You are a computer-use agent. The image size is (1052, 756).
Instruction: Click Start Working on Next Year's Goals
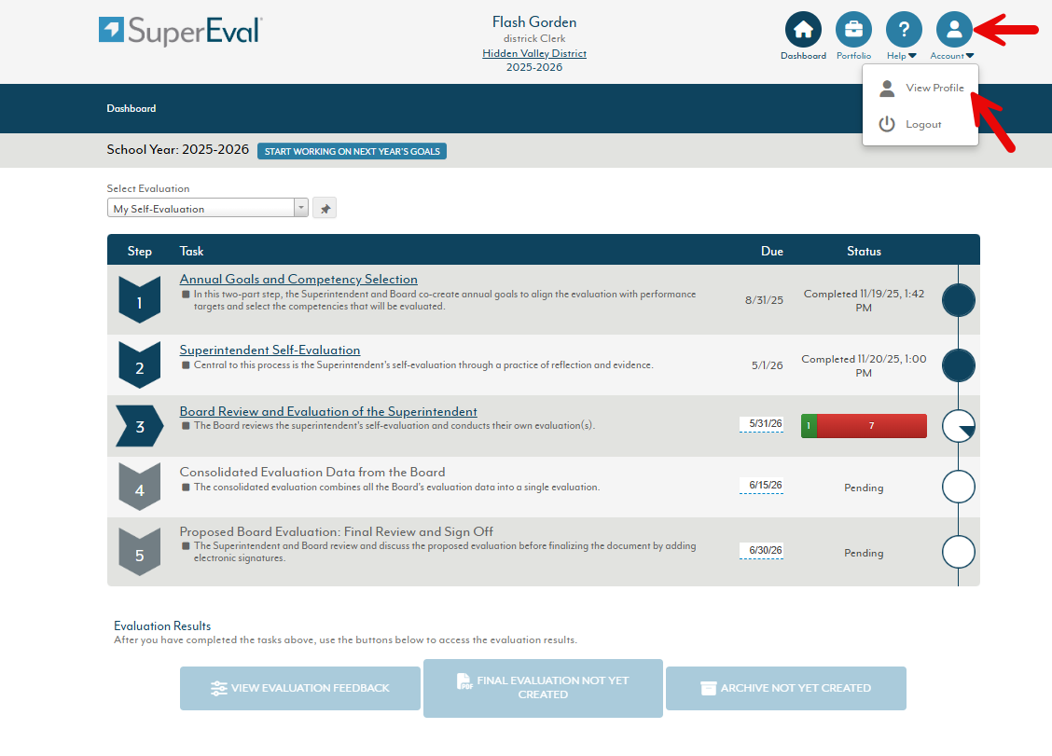(352, 151)
